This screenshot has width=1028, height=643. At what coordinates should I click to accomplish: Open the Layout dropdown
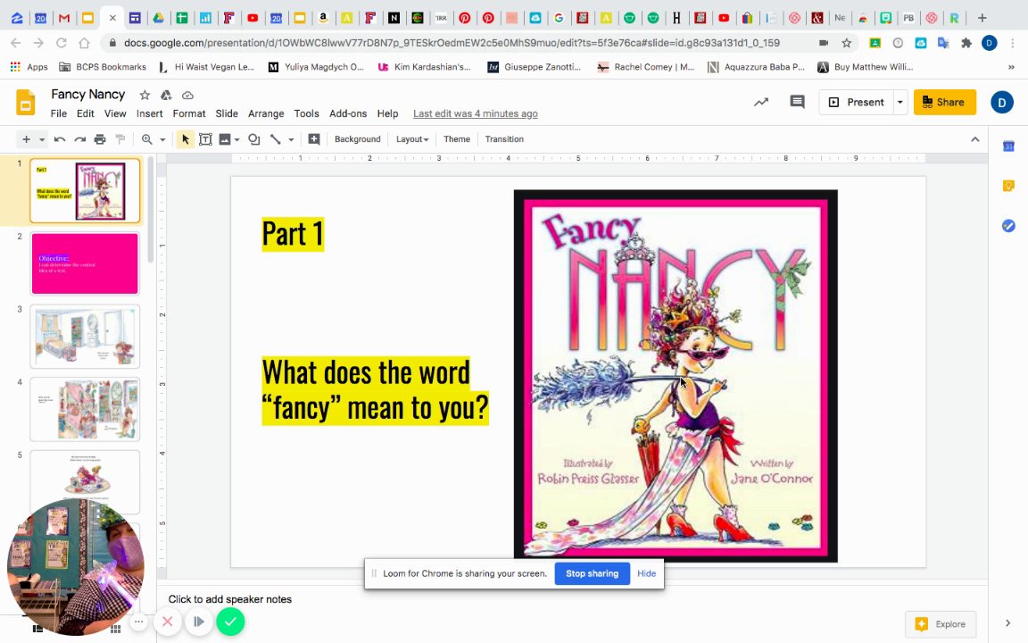pos(411,139)
